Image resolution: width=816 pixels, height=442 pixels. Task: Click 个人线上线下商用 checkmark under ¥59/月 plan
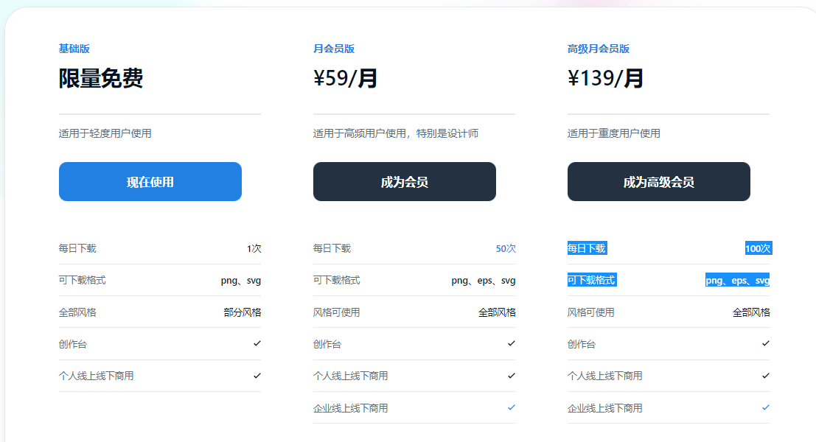511,376
